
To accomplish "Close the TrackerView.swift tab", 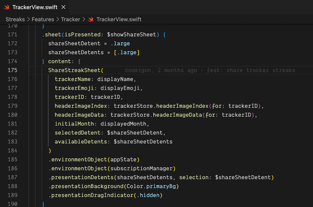I will (63, 7).
